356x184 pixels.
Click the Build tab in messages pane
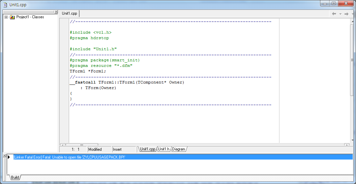[15, 177]
